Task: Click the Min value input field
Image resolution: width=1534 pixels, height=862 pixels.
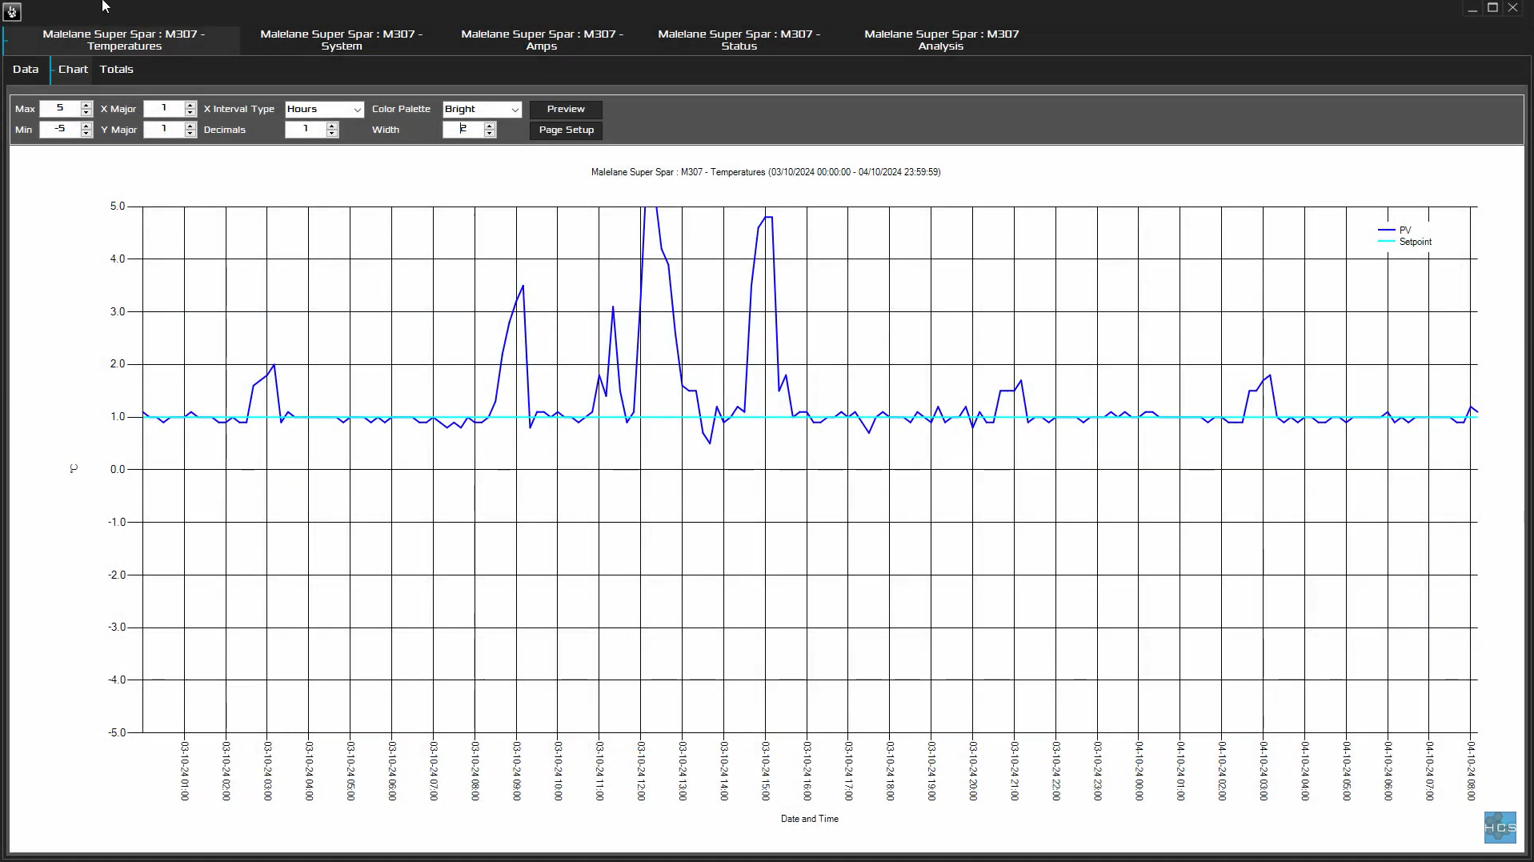Action: pos(60,130)
